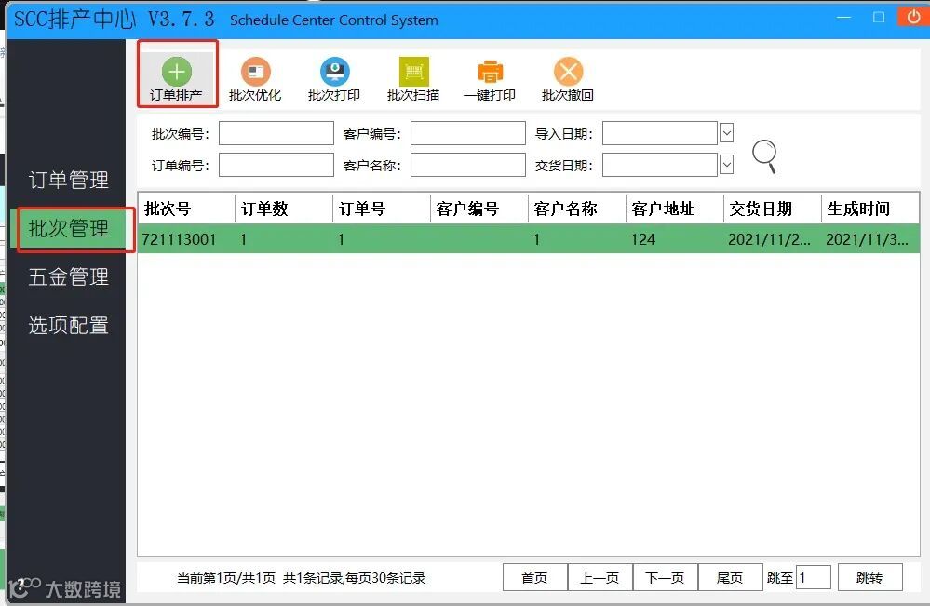This screenshot has height=606, width=930.
Task: Click the 订单数 column header
Action: (284, 209)
